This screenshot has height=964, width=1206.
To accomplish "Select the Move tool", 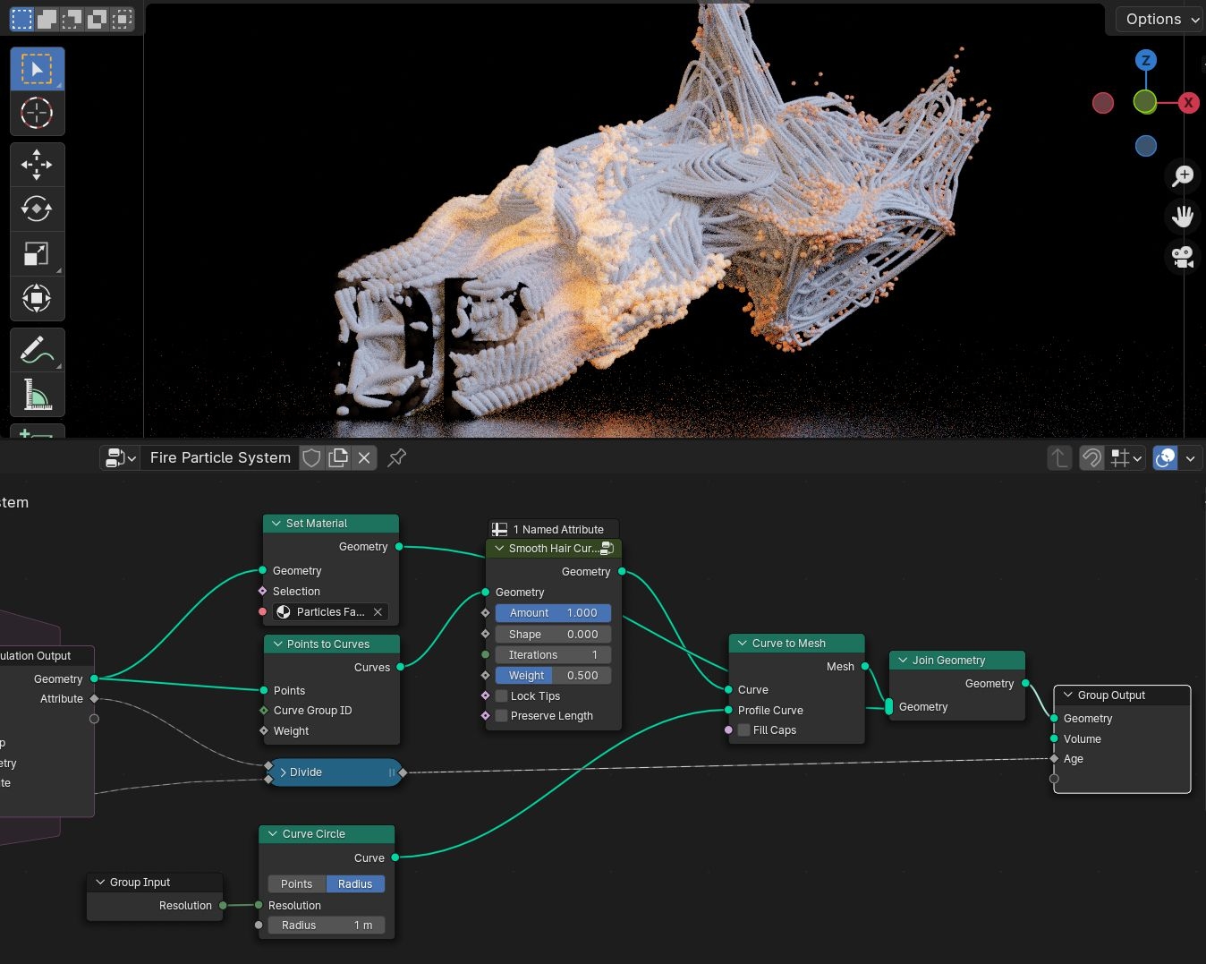I will pyautogui.click(x=37, y=164).
